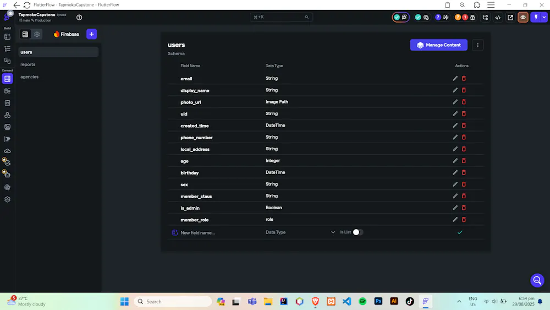The width and height of the screenshot is (550, 310).
Task: Click the Manage Content button
Action: tap(438, 45)
